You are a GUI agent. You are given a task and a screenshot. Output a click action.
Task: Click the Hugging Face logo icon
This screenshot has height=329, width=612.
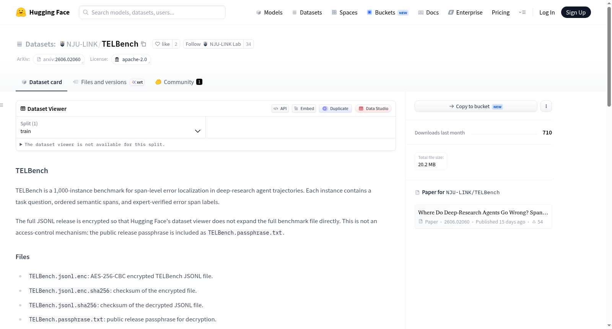[x=21, y=12]
